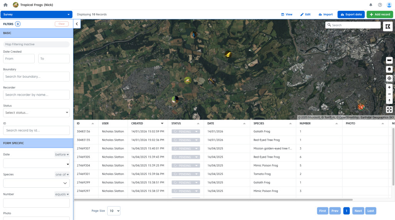Open the Page Size dropdown
The width and height of the screenshot is (395, 220).
pos(113,211)
